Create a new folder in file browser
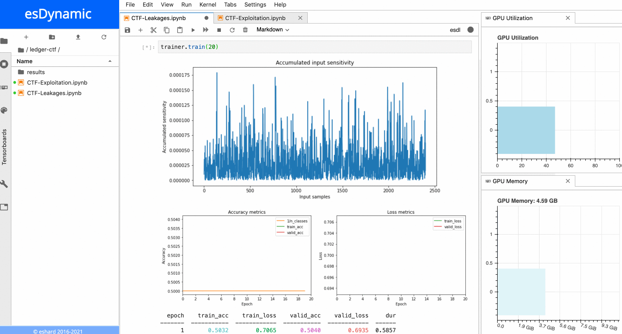The width and height of the screenshot is (622, 334). point(52,37)
